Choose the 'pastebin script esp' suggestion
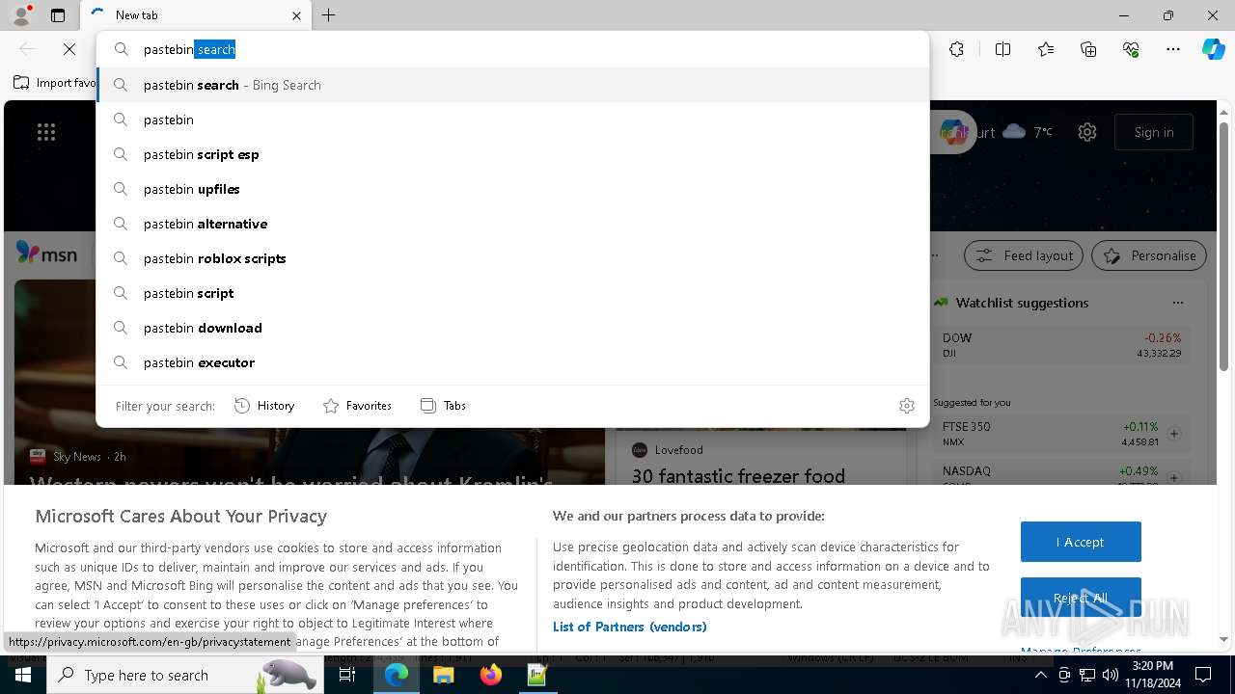Viewport: 1235px width, 694px height. (512, 154)
